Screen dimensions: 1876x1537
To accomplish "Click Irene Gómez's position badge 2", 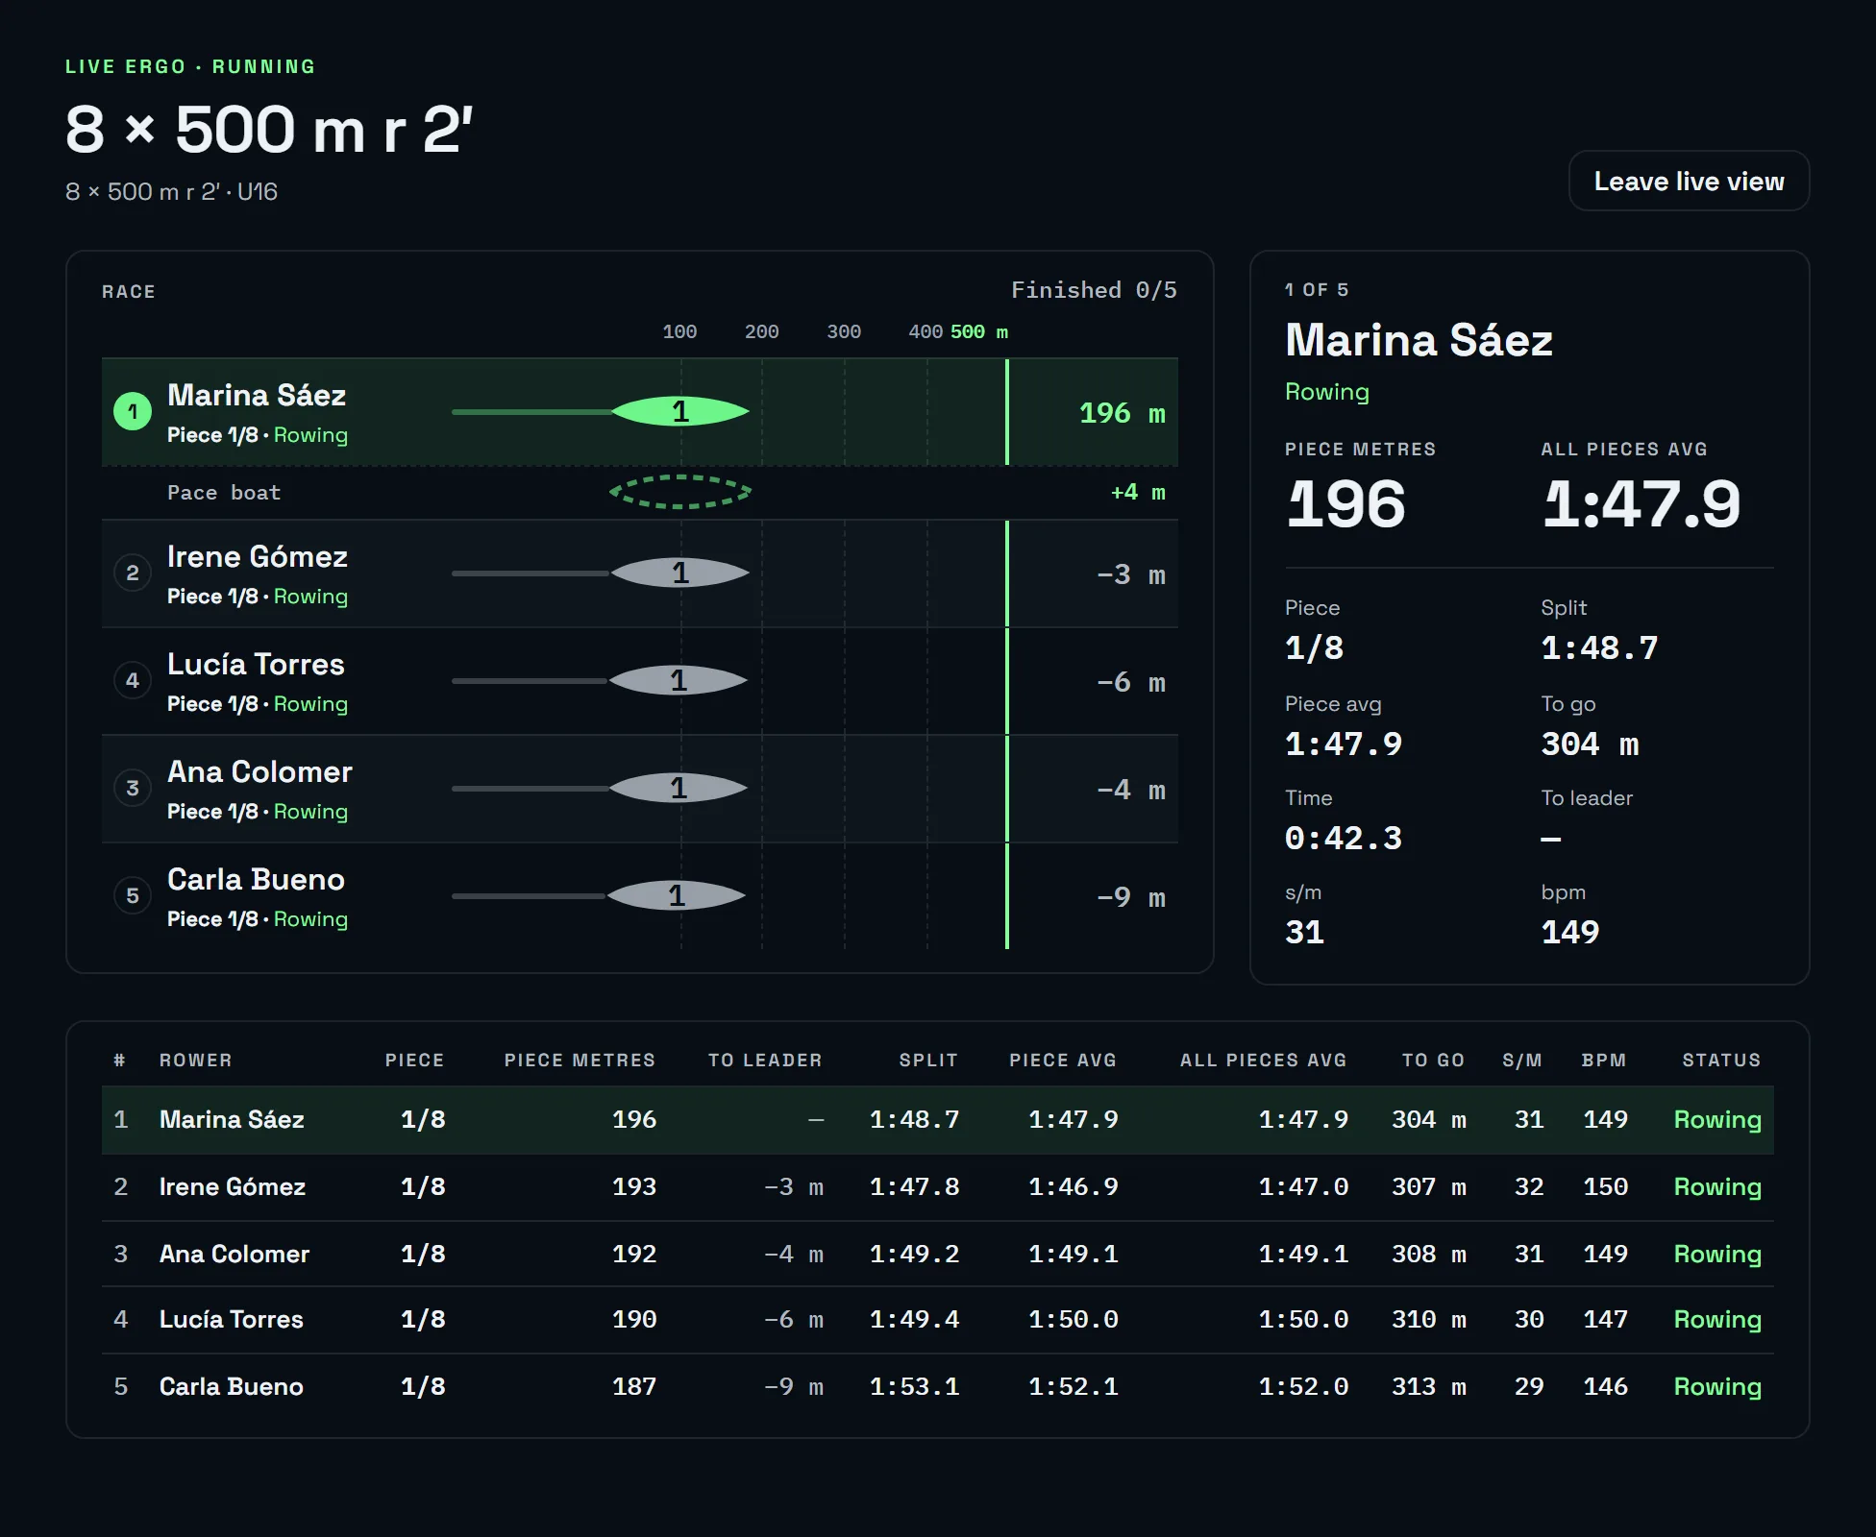I will coord(133,573).
